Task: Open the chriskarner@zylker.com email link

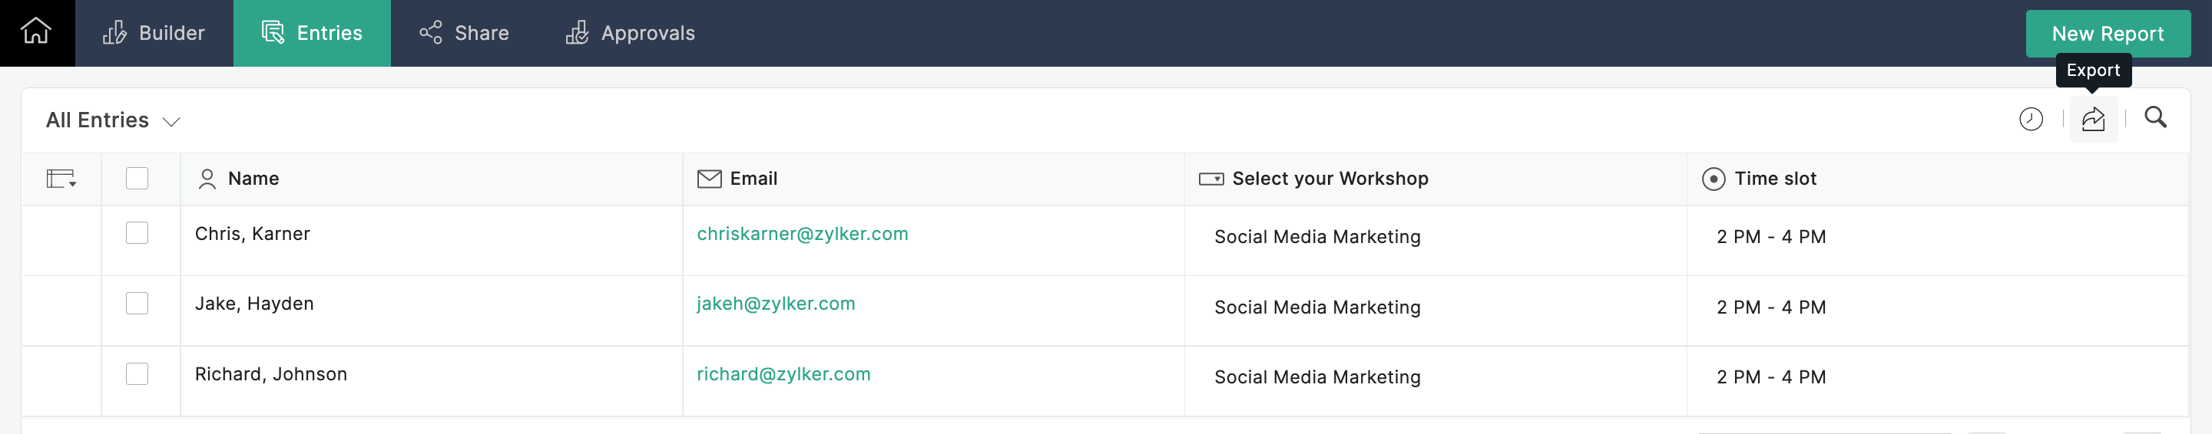Action: point(802,234)
